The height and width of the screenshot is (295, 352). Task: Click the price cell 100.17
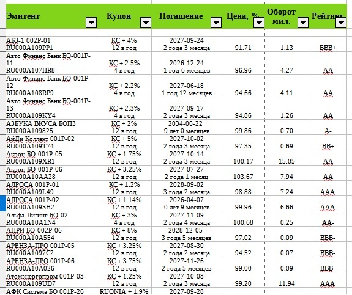click(243, 158)
